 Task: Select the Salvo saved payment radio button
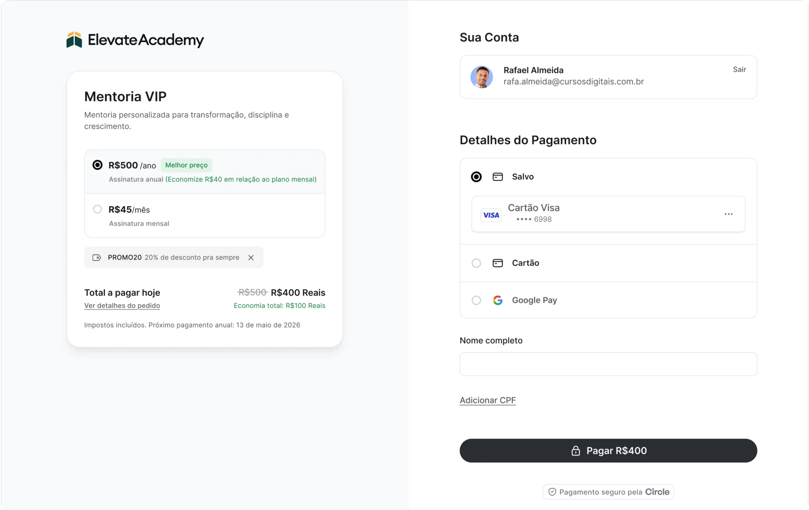[476, 177]
